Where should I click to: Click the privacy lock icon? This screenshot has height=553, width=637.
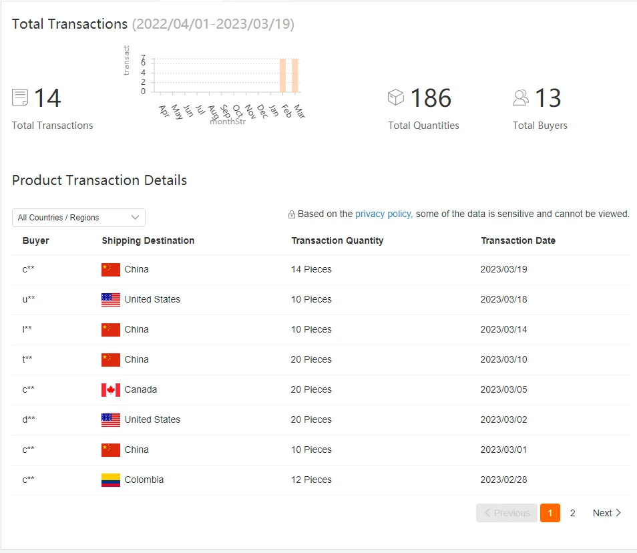click(x=291, y=214)
